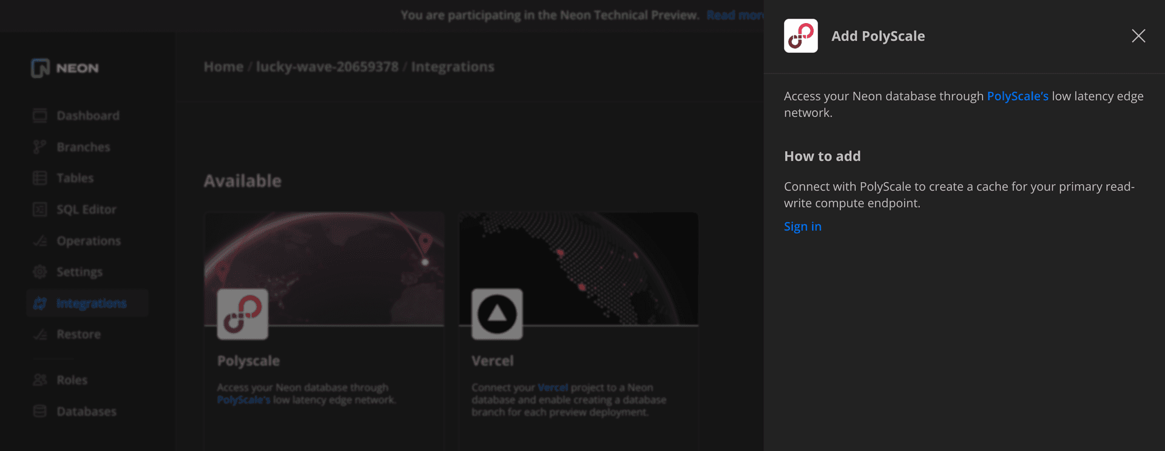1165x451 pixels.
Task: Click the Neon logo in sidebar
Action: [65, 68]
